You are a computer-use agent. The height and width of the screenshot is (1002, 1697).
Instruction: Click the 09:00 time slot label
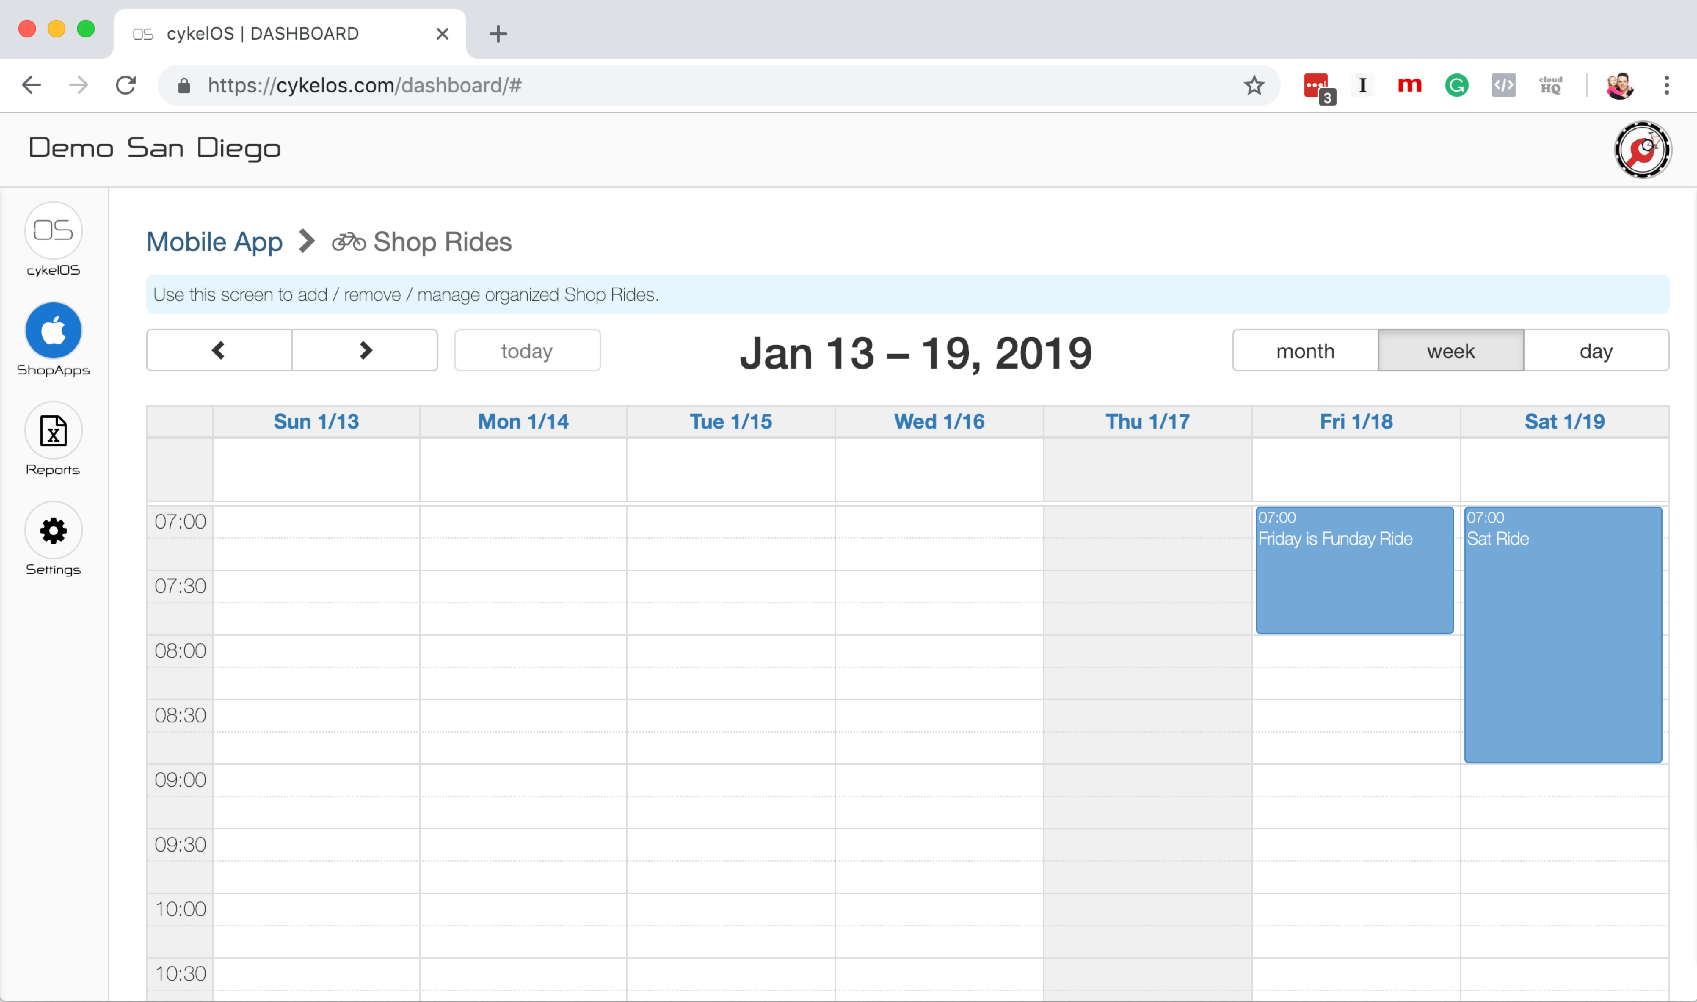click(x=180, y=780)
